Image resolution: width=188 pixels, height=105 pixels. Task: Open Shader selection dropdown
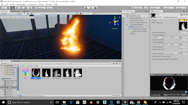tap(175, 17)
